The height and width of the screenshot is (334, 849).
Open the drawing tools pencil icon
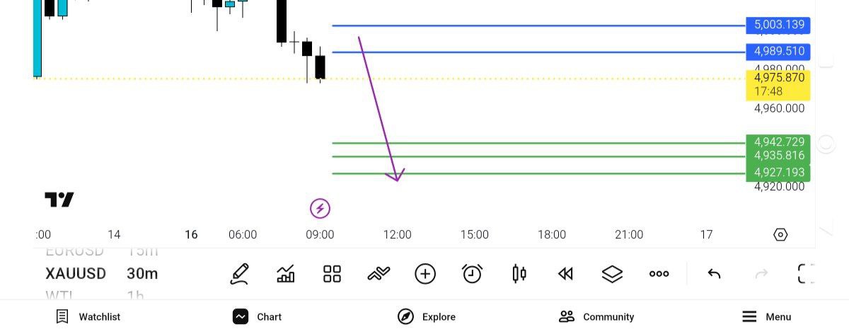pyautogui.click(x=240, y=274)
